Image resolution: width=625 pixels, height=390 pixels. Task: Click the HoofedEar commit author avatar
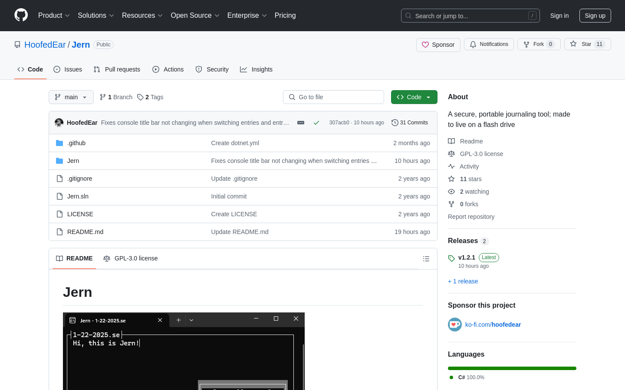point(59,123)
